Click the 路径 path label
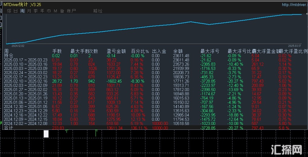This screenshot has width=308, height=157. click(x=98, y=11)
